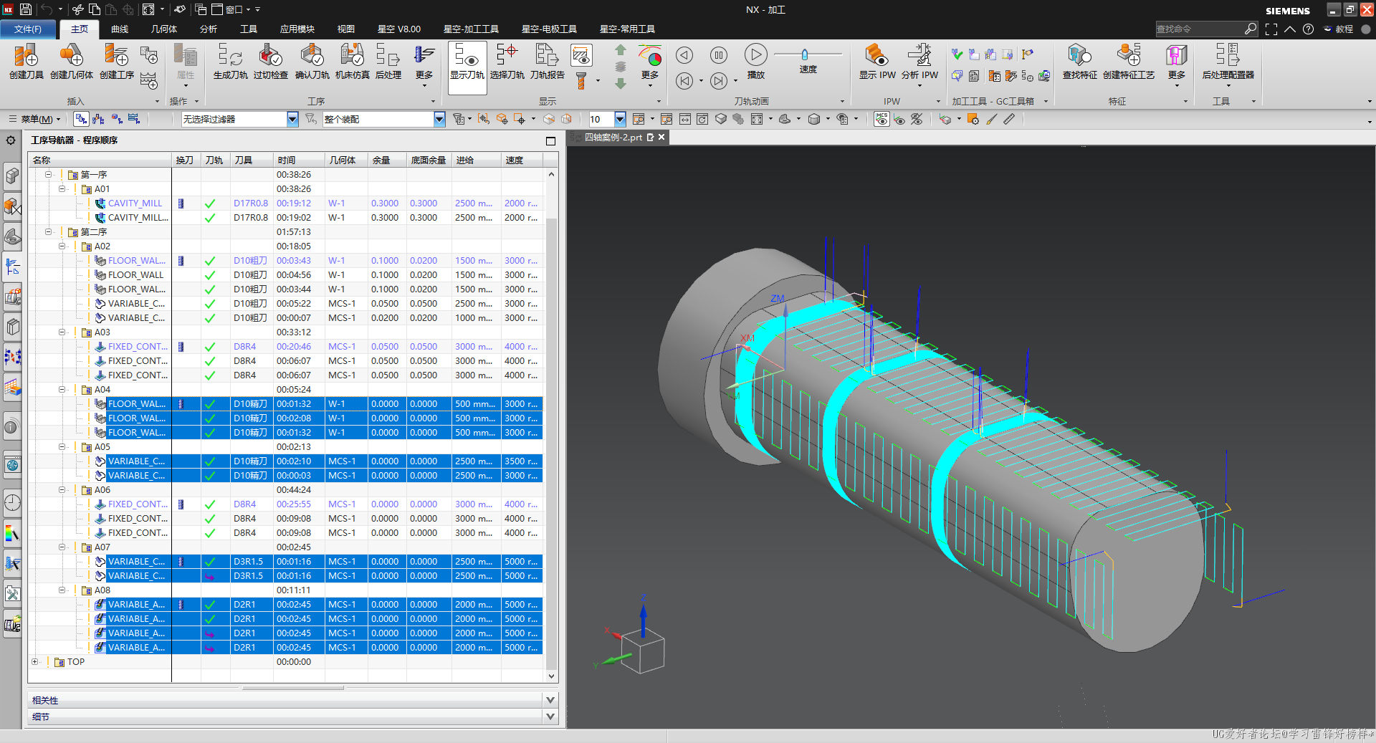Select the CAVITY_MILL operation under A01
The image size is (1376, 743).
tap(135, 203)
